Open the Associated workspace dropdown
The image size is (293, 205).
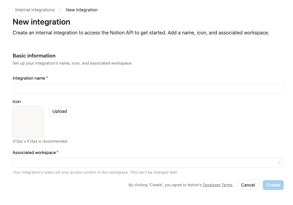coord(148,163)
